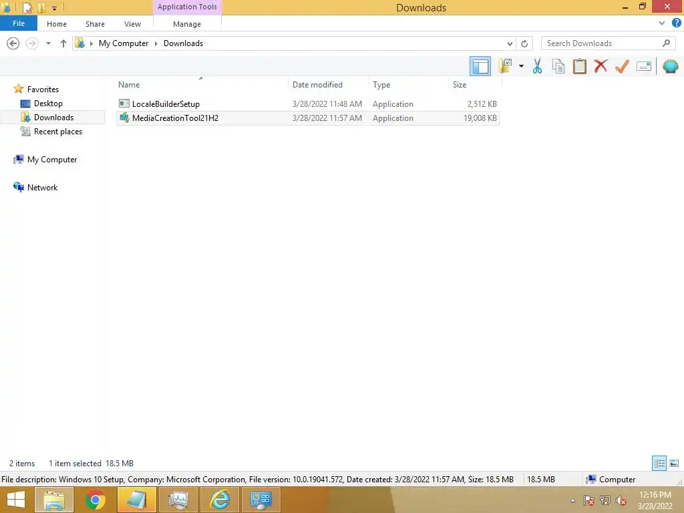Image resolution: width=684 pixels, height=513 pixels.
Task: Select the MediaCreationTool21H2 file
Action: (175, 118)
